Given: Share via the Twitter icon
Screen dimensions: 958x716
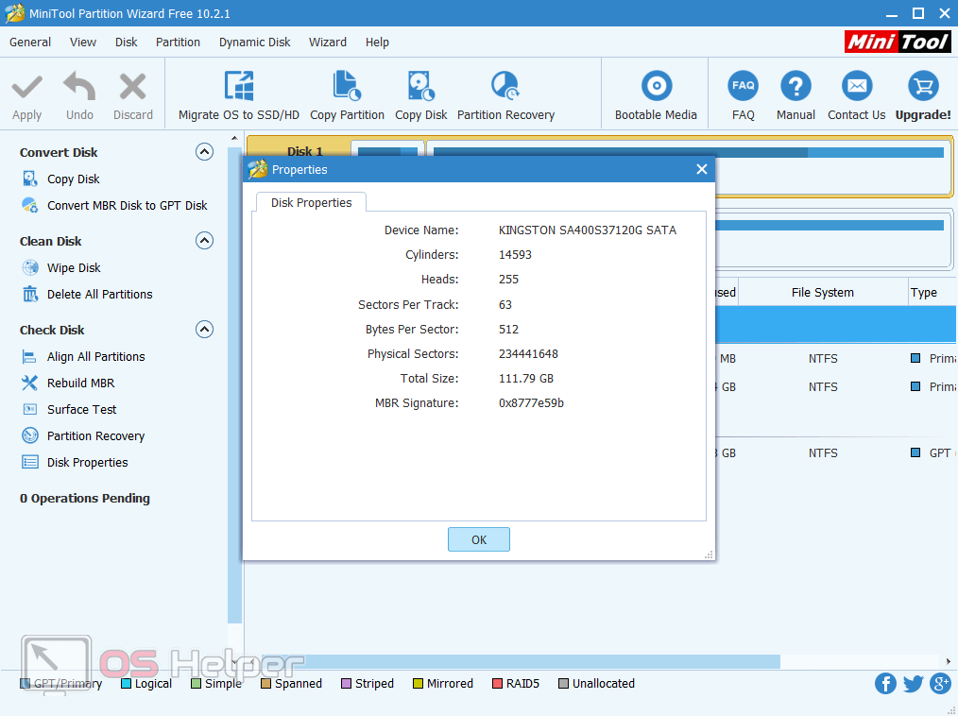Looking at the screenshot, I should click(913, 684).
